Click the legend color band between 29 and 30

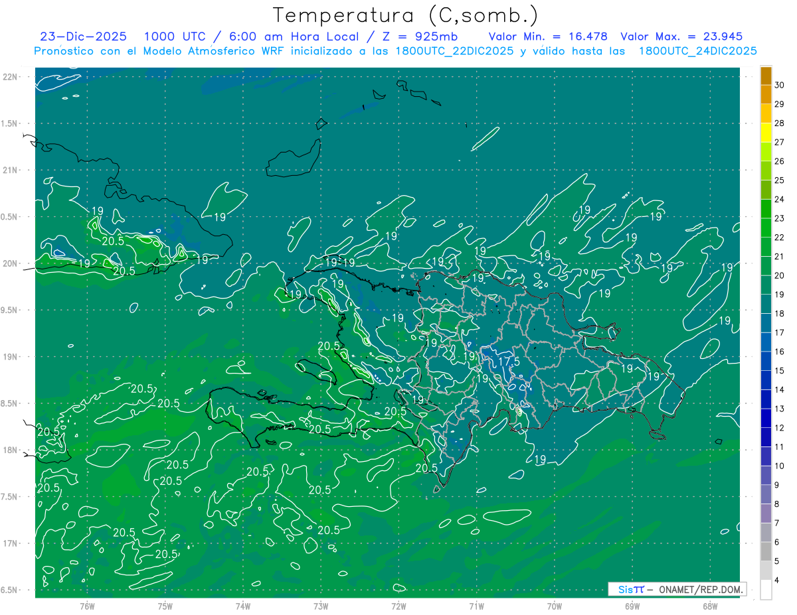pos(766,95)
